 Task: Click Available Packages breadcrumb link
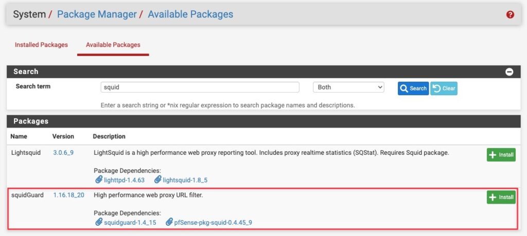(190, 14)
